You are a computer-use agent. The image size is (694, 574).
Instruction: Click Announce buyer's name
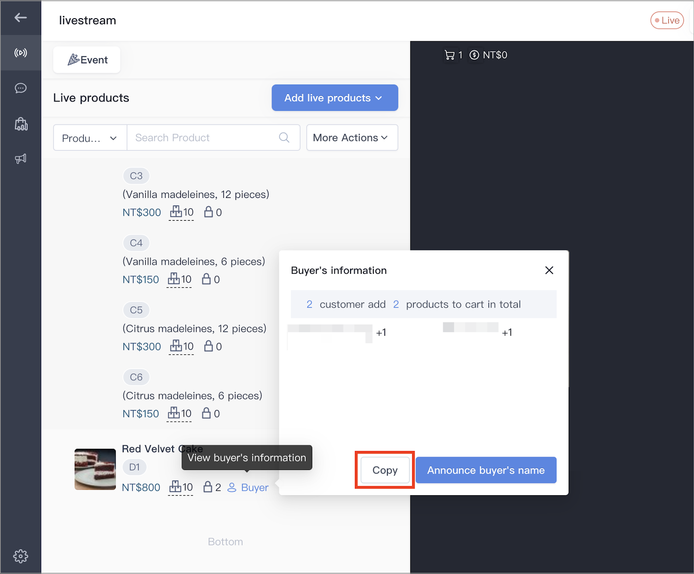point(485,470)
